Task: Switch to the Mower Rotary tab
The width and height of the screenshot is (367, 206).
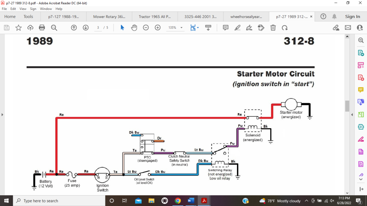Action: point(109,16)
